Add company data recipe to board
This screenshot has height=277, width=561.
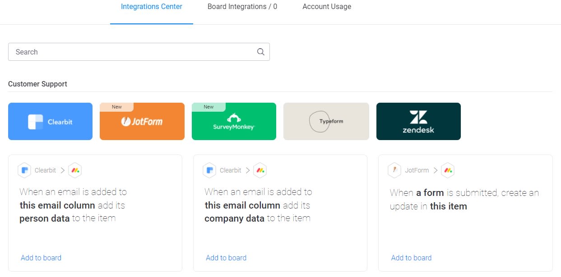(226, 258)
